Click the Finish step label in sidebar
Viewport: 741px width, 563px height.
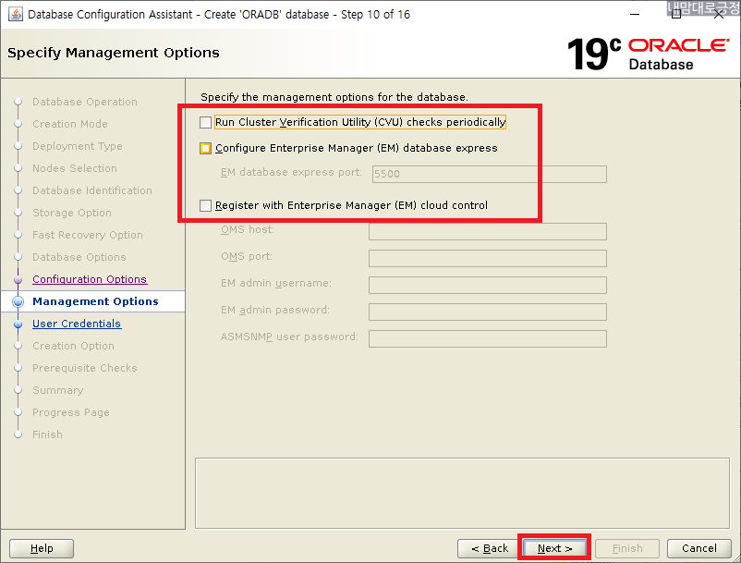(x=47, y=434)
